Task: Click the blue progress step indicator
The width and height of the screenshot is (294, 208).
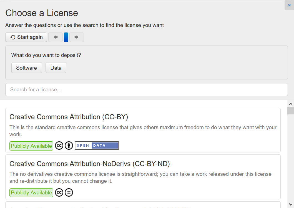Action: pos(66,37)
